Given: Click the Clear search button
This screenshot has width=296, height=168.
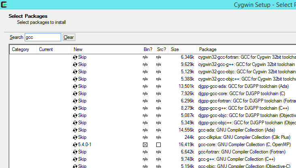Looking at the screenshot, I should pyautogui.click(x=69, y=37).
